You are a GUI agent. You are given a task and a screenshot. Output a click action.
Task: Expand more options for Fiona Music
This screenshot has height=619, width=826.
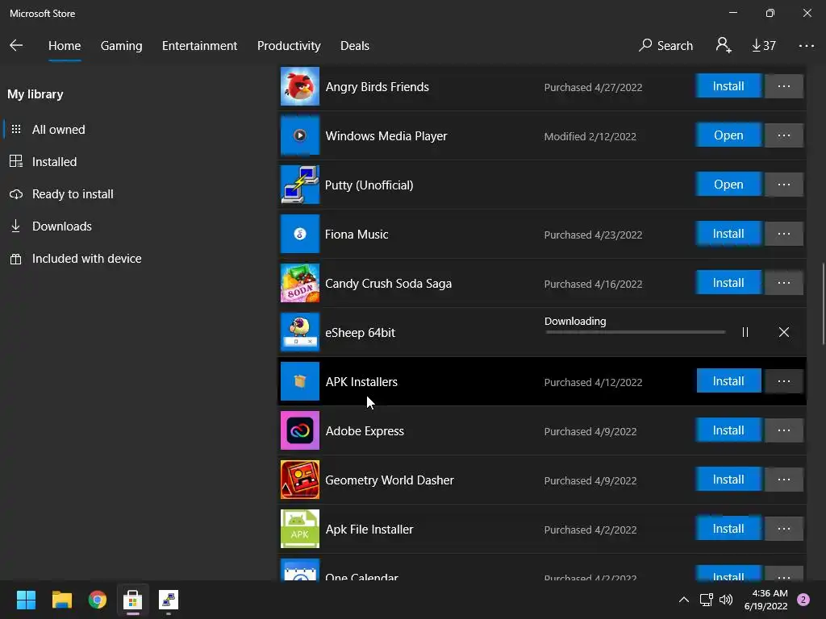(784, 234)
